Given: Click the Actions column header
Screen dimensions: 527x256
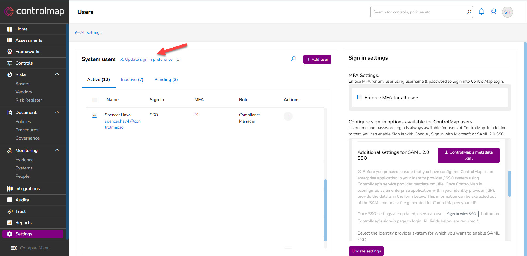Looking at the screenshot, I should pos(291,100).
